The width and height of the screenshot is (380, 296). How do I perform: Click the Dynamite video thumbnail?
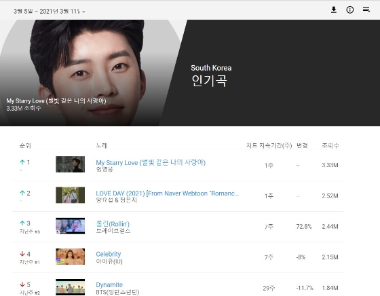pyautogui.click(x=71, y=287)
